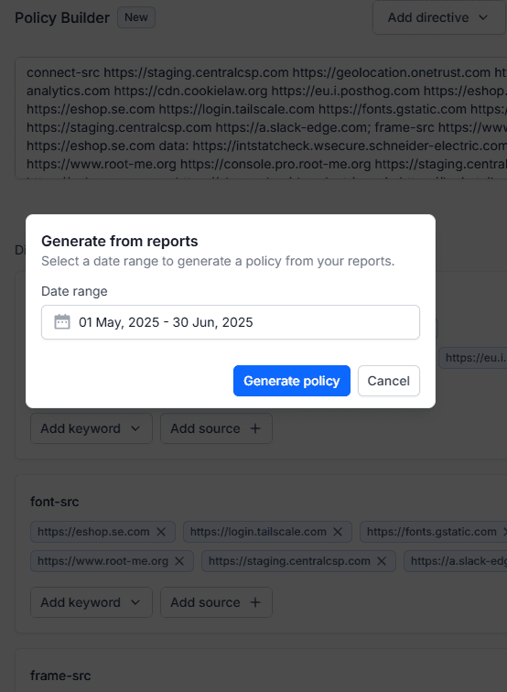The height and width of the screenshot is (692, 507).
Task: Expand the upper Add keyword dropdown
Action: click(x=92, y=428)
